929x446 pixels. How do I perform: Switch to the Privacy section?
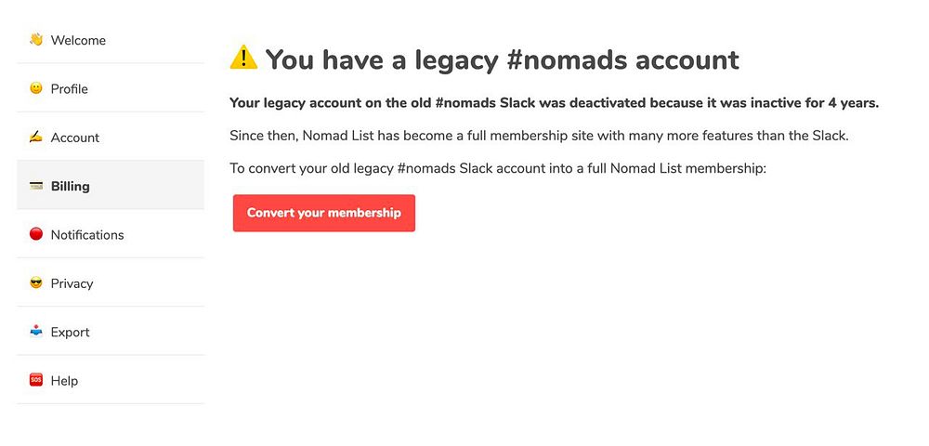point(111,282)
